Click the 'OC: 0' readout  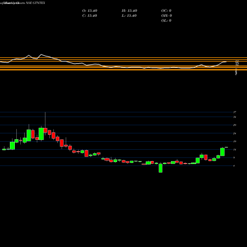166,11
